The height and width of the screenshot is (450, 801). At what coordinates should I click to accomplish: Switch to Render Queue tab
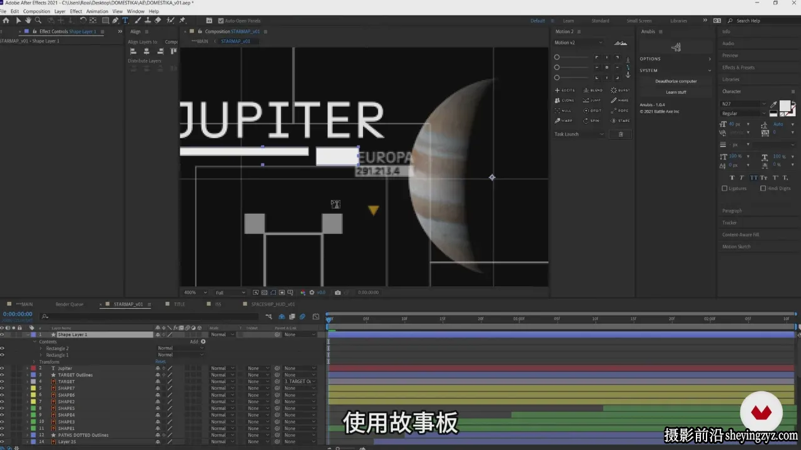coord(69,304)
